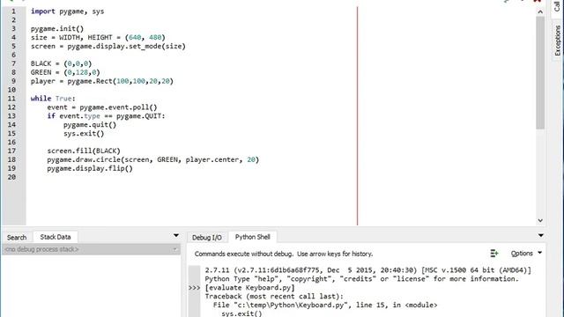Click the shell '>>>' prompt marker
564x317 pixels.
(x=194, y=288)
